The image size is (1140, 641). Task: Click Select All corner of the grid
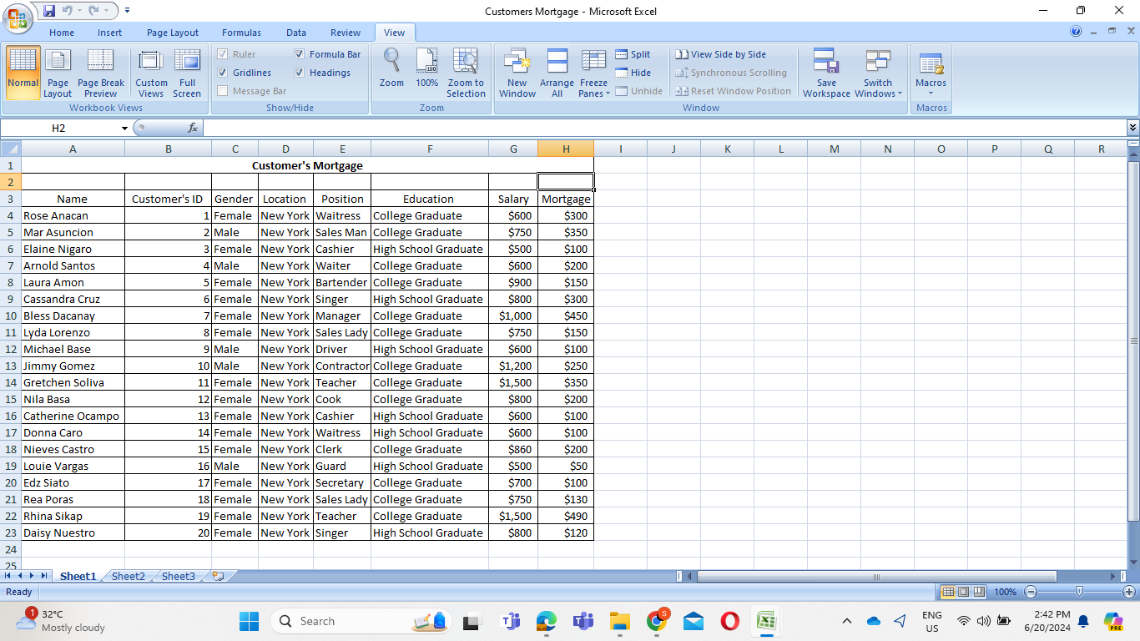(10, 149)
